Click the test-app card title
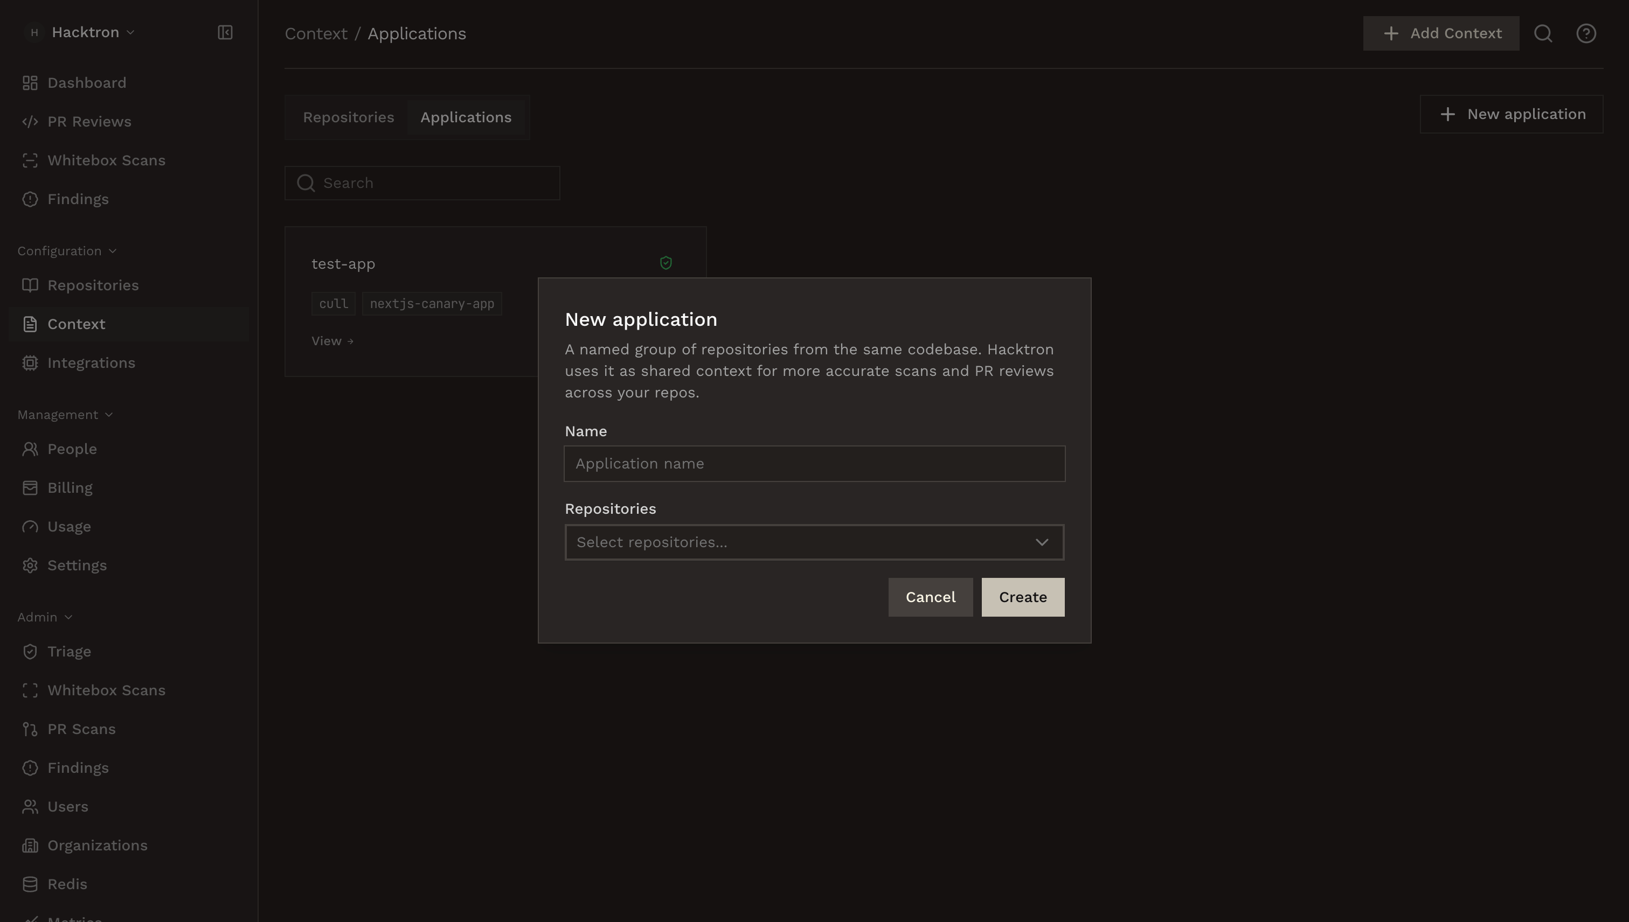The width and height of the screenshot is (1629, 922). click(x=343, y=263)
